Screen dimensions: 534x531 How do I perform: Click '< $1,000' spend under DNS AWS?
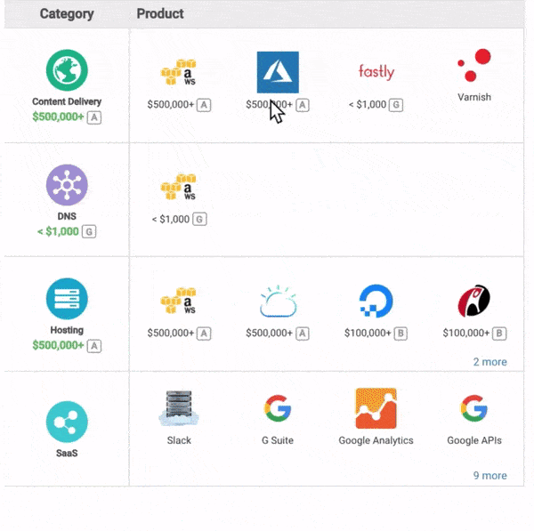[x=171, y=219]
